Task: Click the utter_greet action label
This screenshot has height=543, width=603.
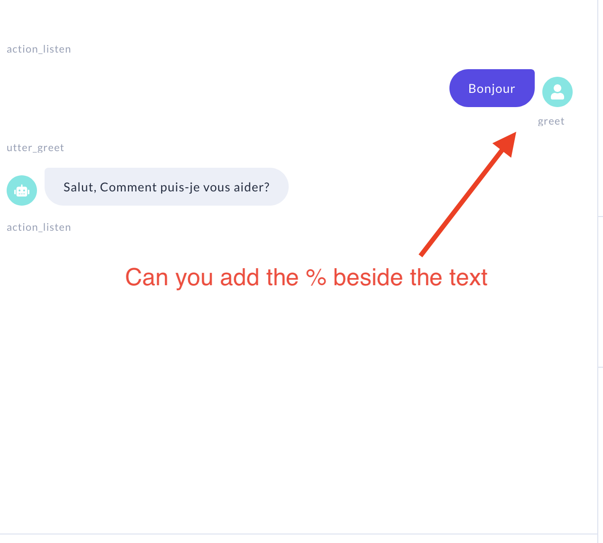Action: [35, 148]
